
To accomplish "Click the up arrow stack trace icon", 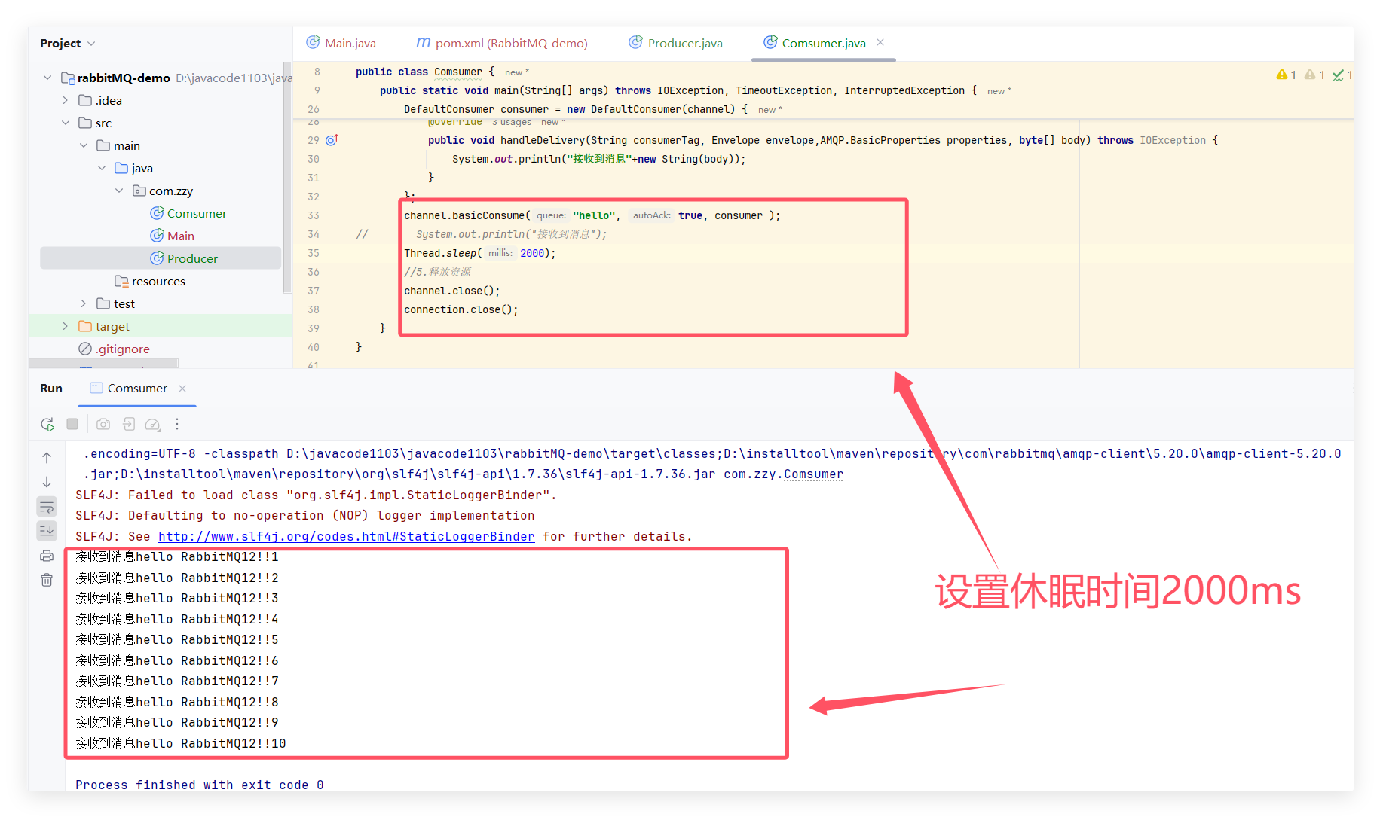I will click(47, 458).
